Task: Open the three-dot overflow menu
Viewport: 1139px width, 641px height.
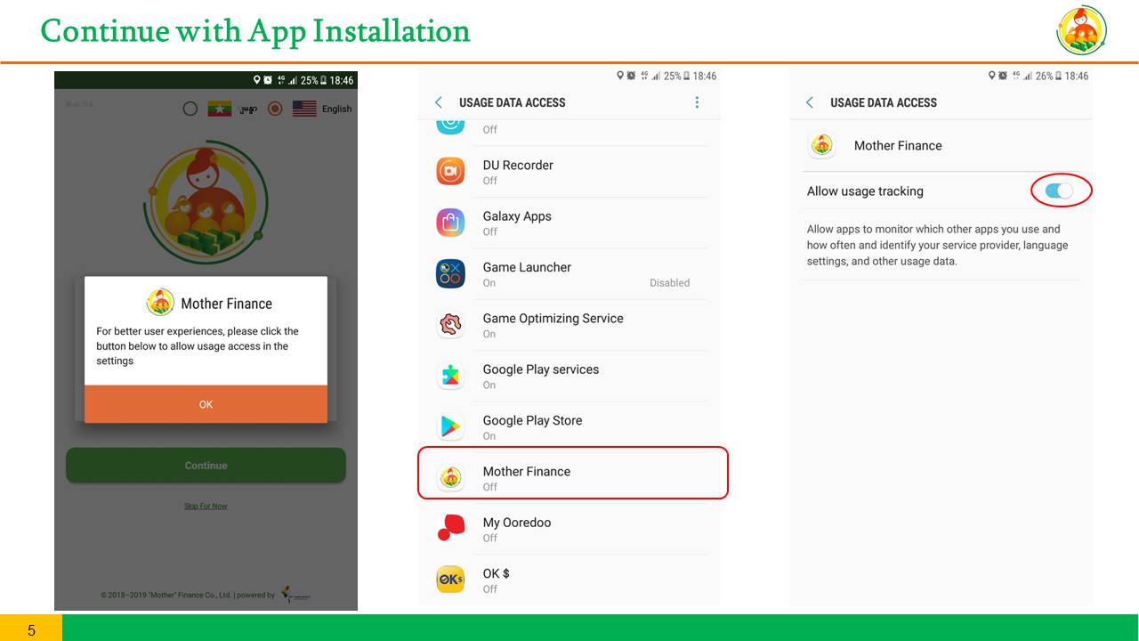Action: 697,102
